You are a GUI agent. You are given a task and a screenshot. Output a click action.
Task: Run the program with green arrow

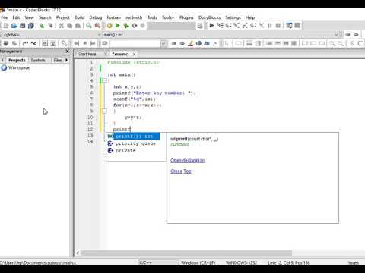(x=118, y=26)
